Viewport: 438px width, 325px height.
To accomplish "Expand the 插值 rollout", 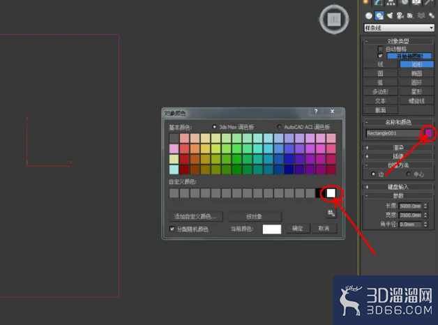I will [398, 156].
